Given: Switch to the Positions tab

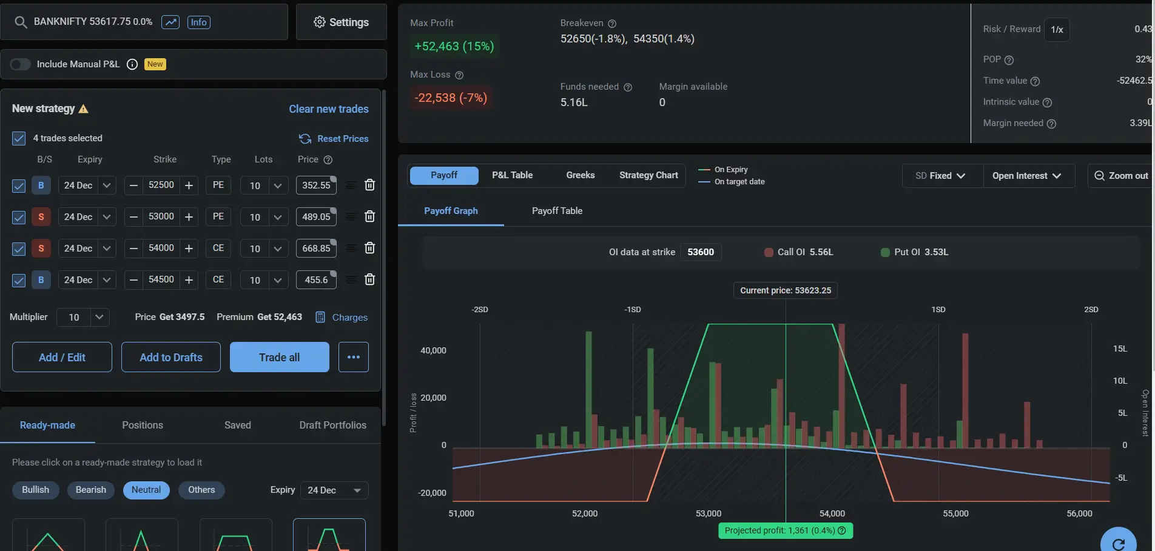Looking at the screenshot, I should (x=143, y=426).
